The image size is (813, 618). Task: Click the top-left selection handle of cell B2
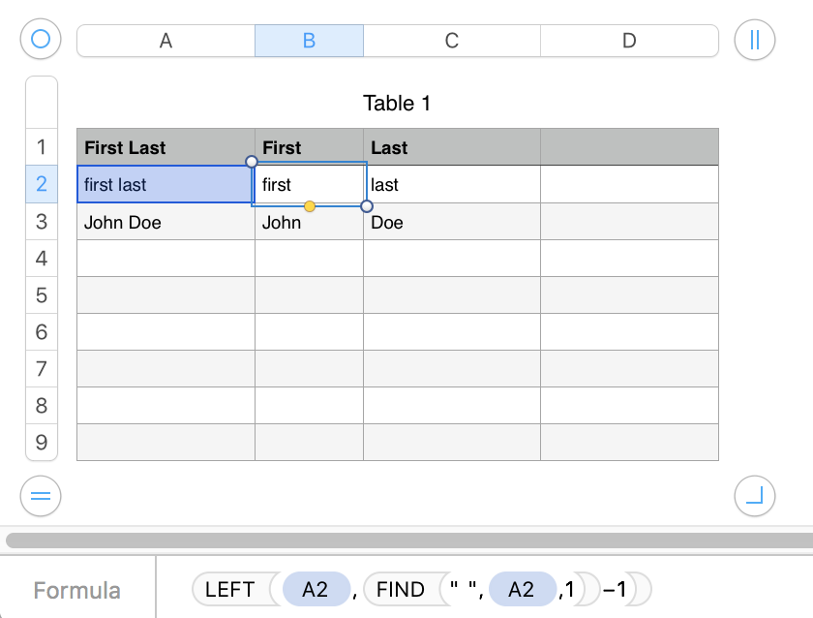coord(252,162)
